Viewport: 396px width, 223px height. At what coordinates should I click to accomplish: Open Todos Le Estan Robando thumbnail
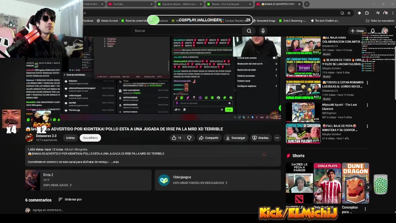click(303, 90)
